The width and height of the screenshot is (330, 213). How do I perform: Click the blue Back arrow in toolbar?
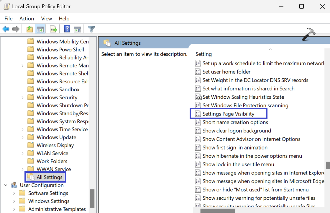[6, 29]
